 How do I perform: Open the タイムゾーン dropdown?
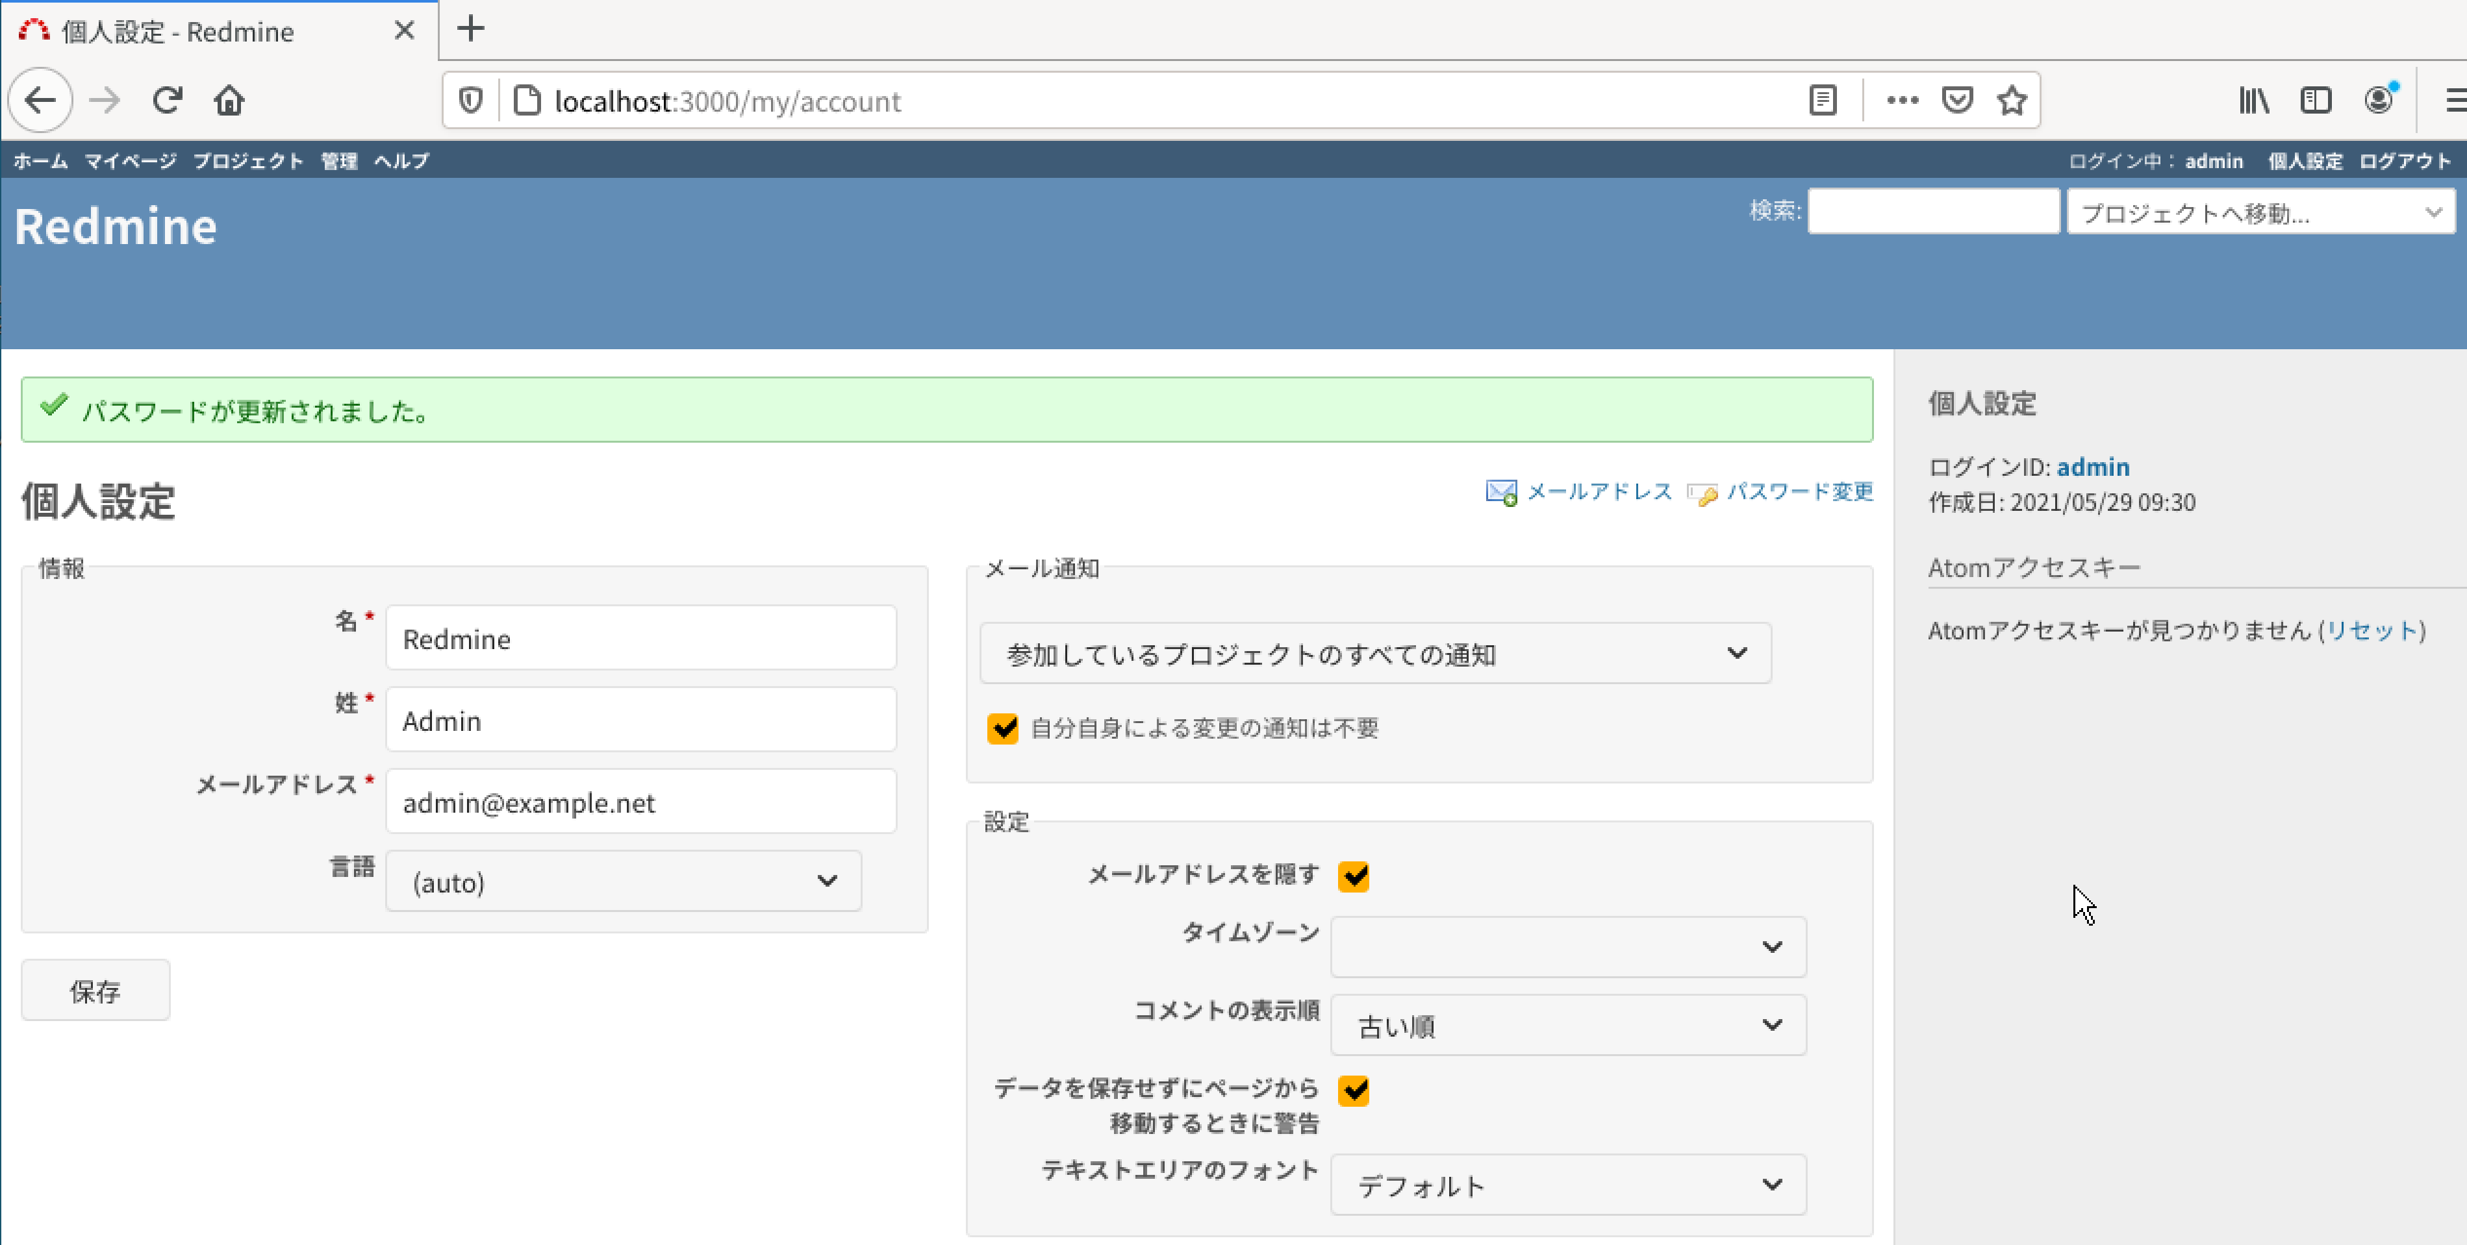click(1569, 946)
